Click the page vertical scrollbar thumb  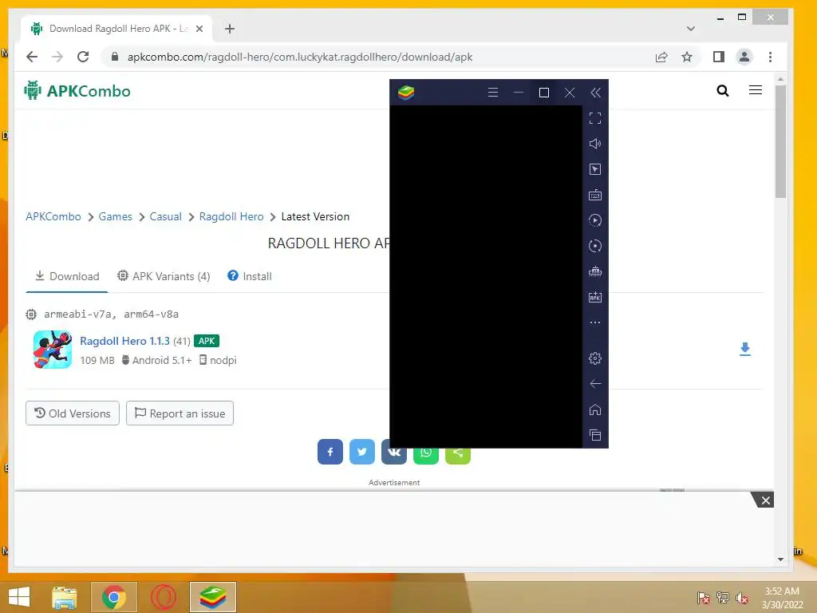780,142
